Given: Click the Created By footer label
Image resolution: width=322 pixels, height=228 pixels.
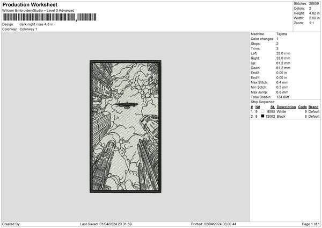Looking at the screenshot, I should pos(11,224).
